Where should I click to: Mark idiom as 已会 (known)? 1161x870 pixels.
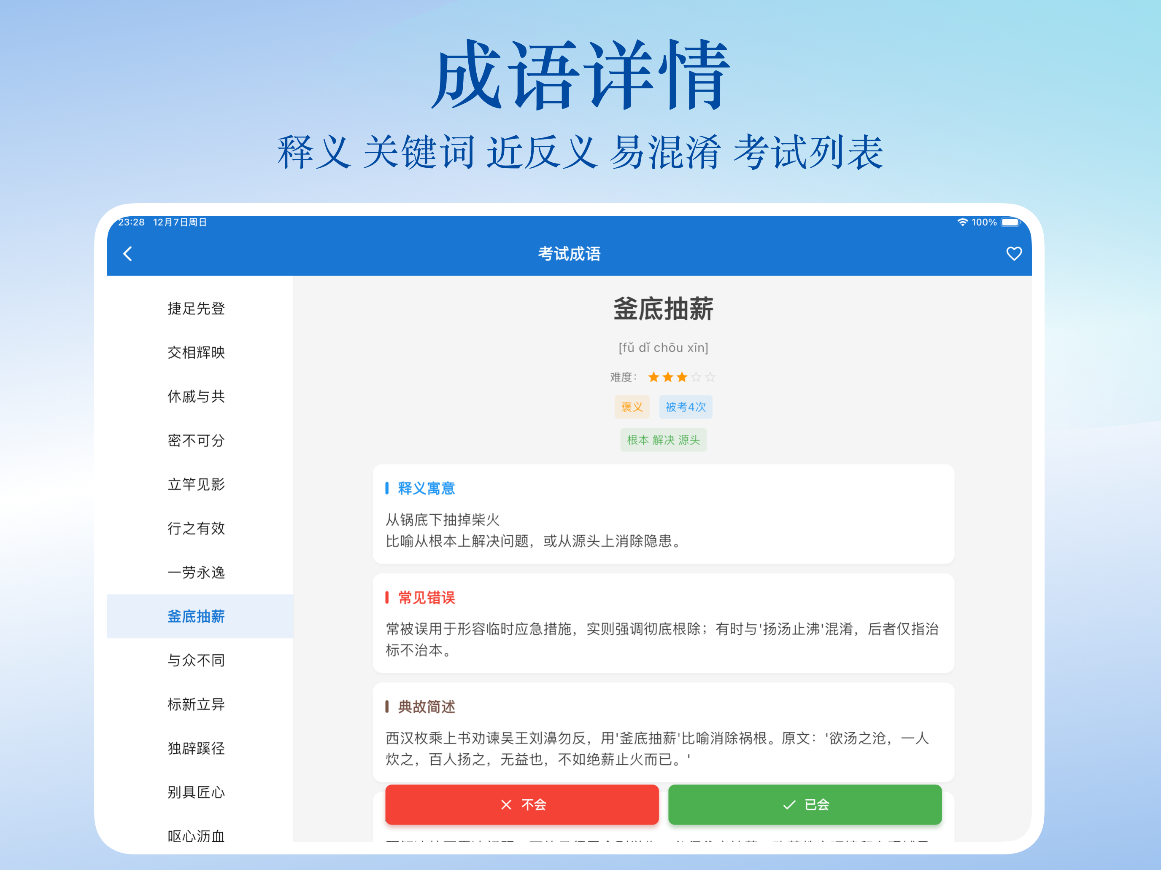click(x=805, y=804)
